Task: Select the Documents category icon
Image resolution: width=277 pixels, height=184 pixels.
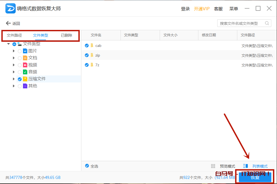Action: pos(25,58)
